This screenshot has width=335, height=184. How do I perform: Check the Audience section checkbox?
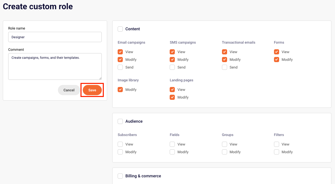pos(120,121)
